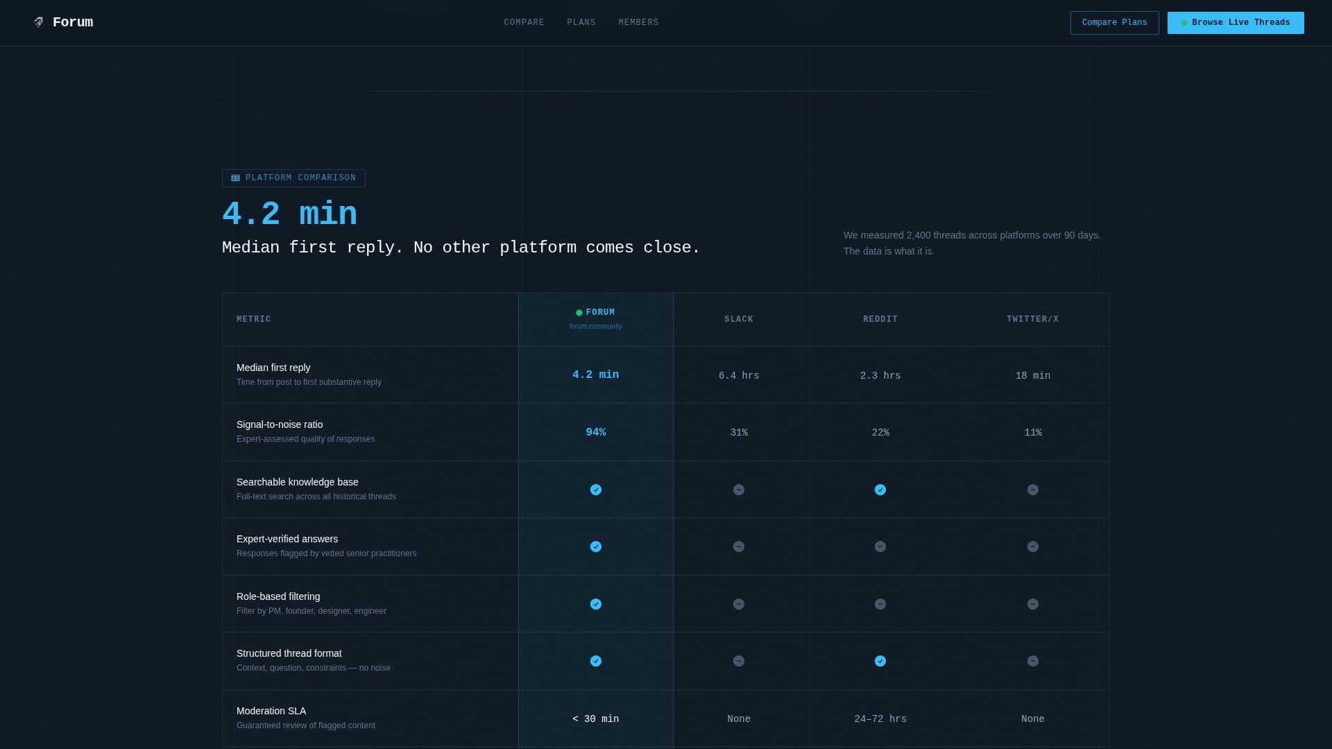Click Reddit's checkmark for Searchable knowledge base
This screenshot has width=1332, height=749.
pos(880,490)
